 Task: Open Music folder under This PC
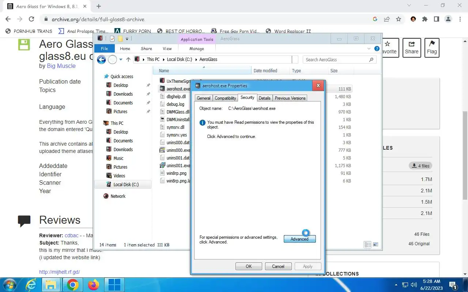(118, 158)
